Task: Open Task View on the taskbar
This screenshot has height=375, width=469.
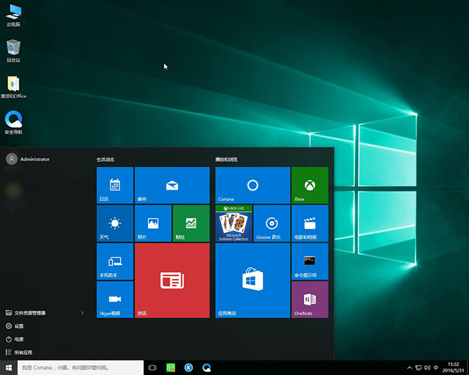Action: (x=153, y=368)
